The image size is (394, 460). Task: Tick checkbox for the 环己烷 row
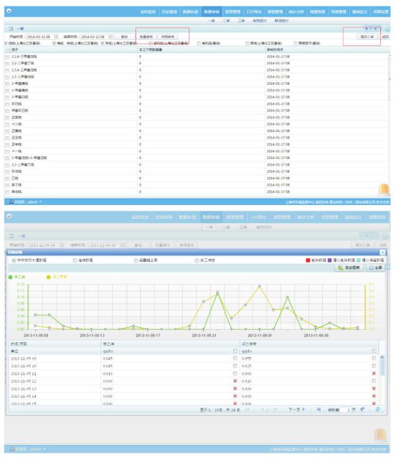[7, 104]
